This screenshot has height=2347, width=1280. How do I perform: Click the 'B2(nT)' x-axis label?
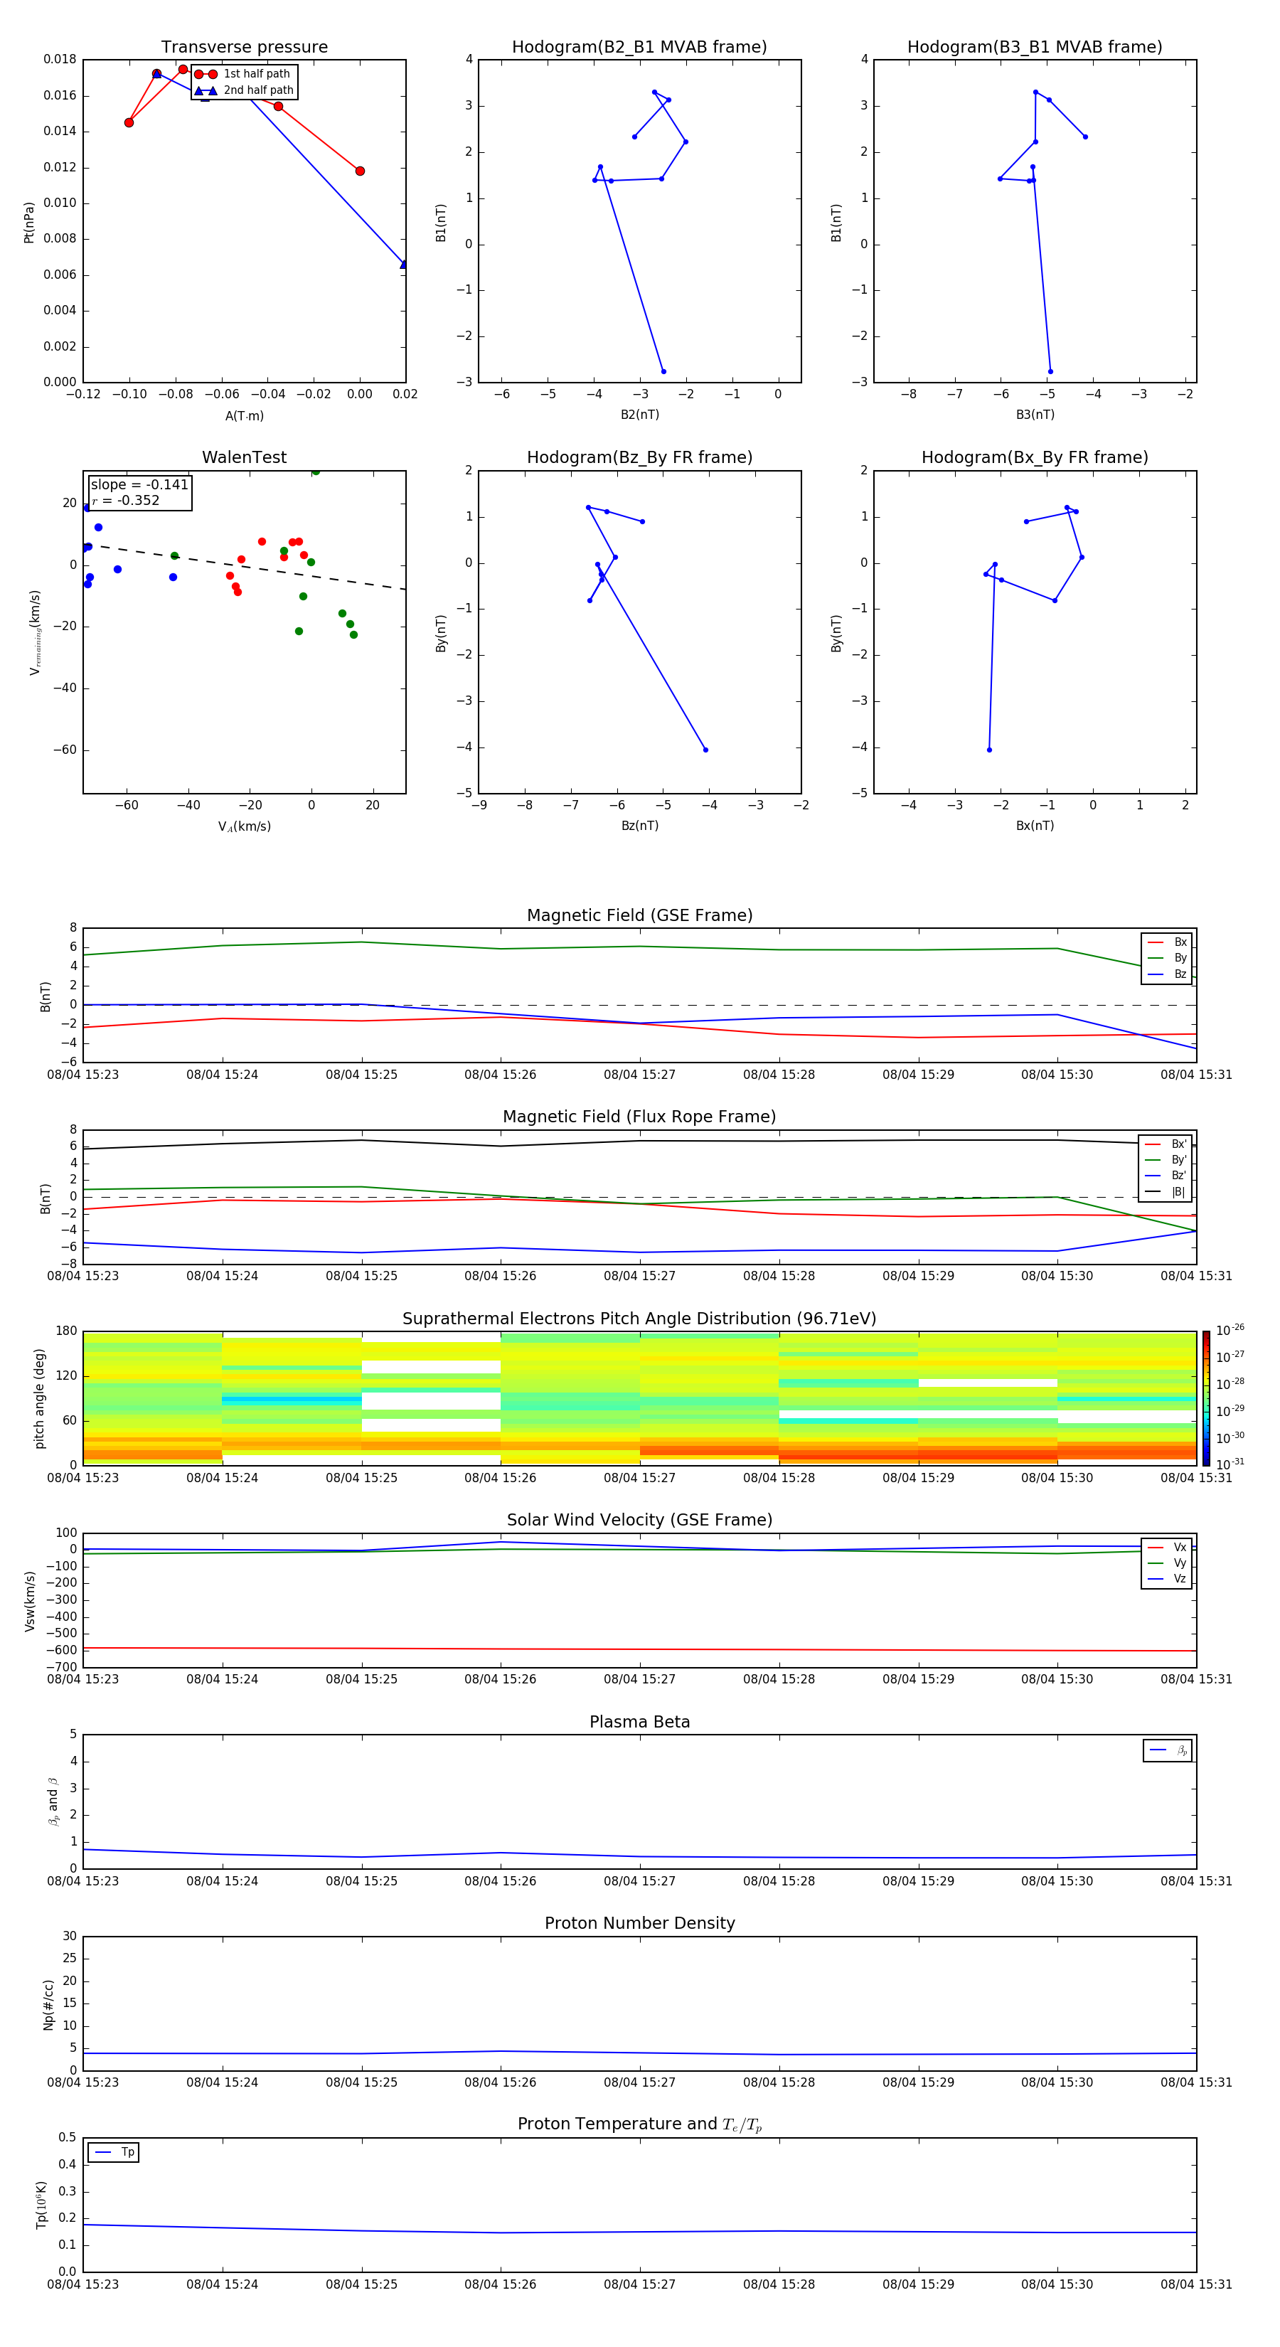(639, 415)
